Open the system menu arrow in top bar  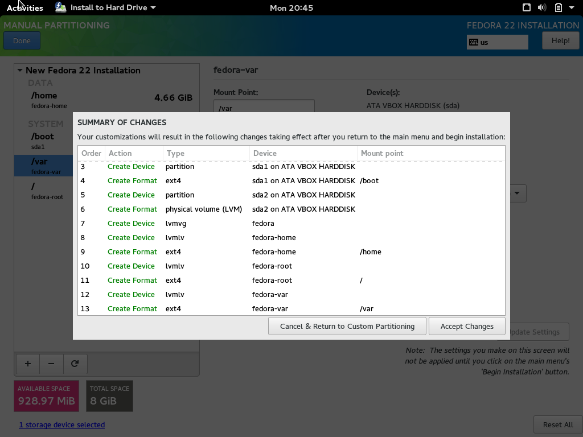tap(572, 7)
